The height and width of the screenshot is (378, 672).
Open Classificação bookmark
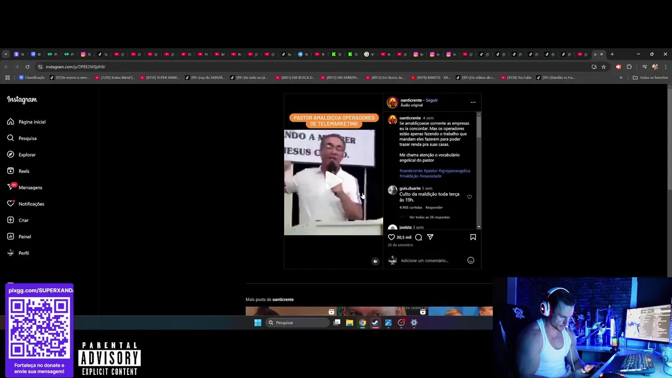[32, 78]
